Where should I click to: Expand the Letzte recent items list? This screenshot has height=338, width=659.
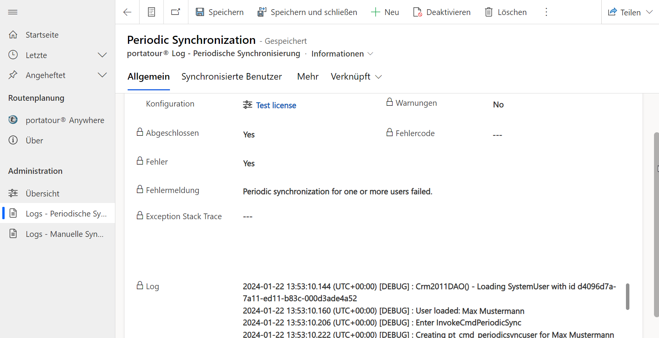click(x=102, y=55)
